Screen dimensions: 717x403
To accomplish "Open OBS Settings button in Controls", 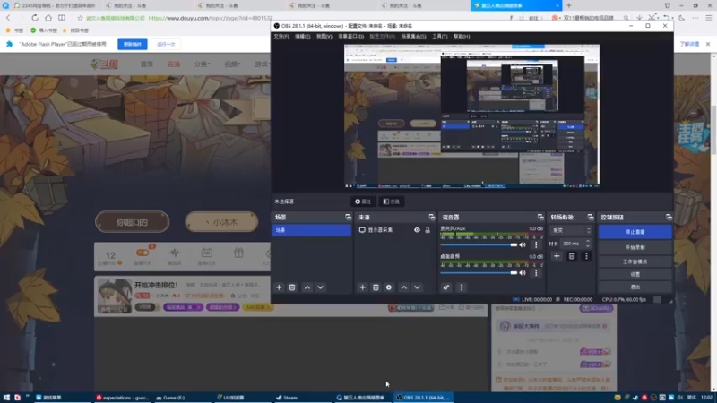I will pyautogui.click(x=635, y=274).
